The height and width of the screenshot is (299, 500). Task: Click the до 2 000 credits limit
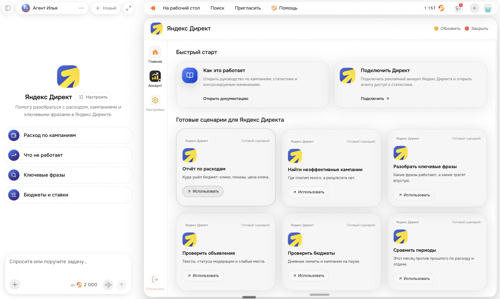coord(84,285)
